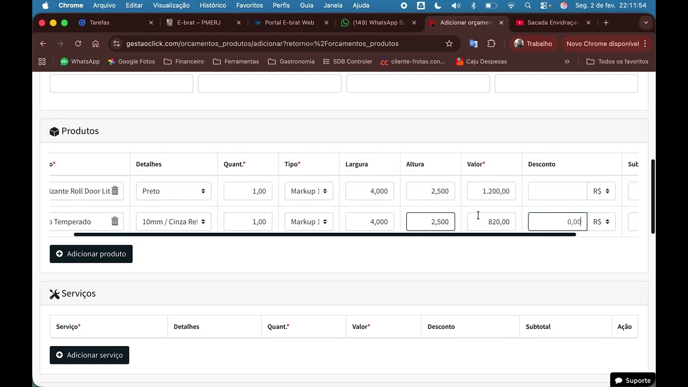Click Largura field in Roll Door row
The image size is (688, 387).
click(370, 191)
